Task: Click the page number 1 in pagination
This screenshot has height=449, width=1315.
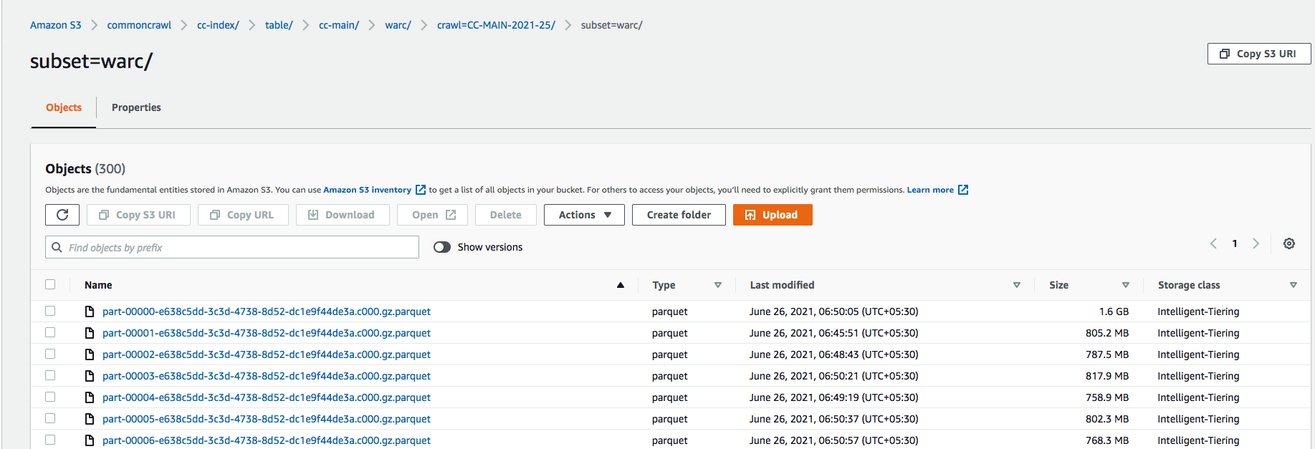Action: tap(1235, 243)
